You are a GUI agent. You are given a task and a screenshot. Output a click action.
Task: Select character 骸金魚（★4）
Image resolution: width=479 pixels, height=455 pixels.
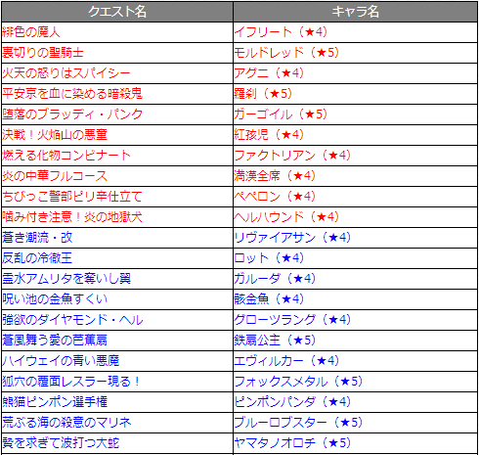269,299
